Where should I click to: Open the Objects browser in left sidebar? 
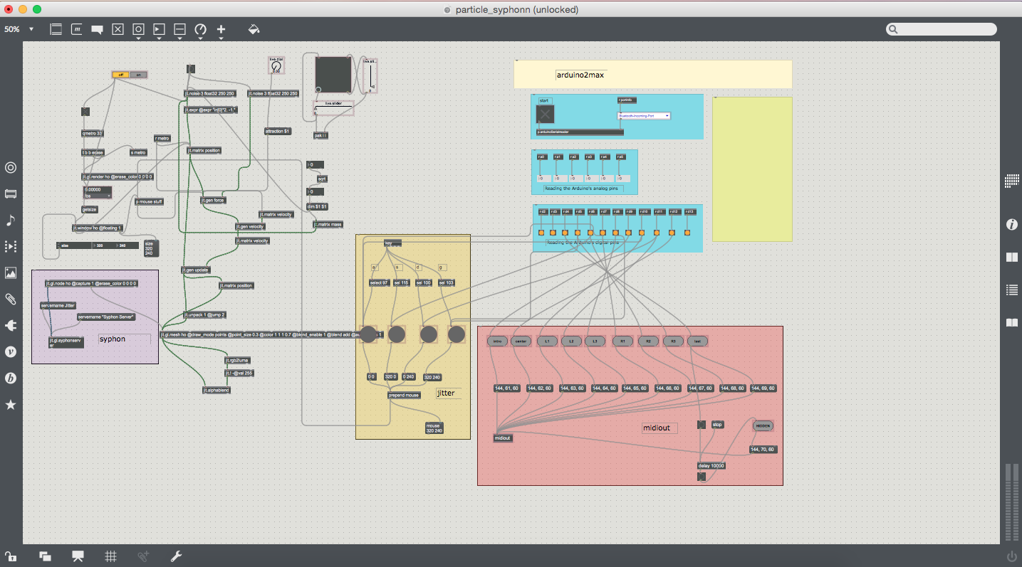11,168
